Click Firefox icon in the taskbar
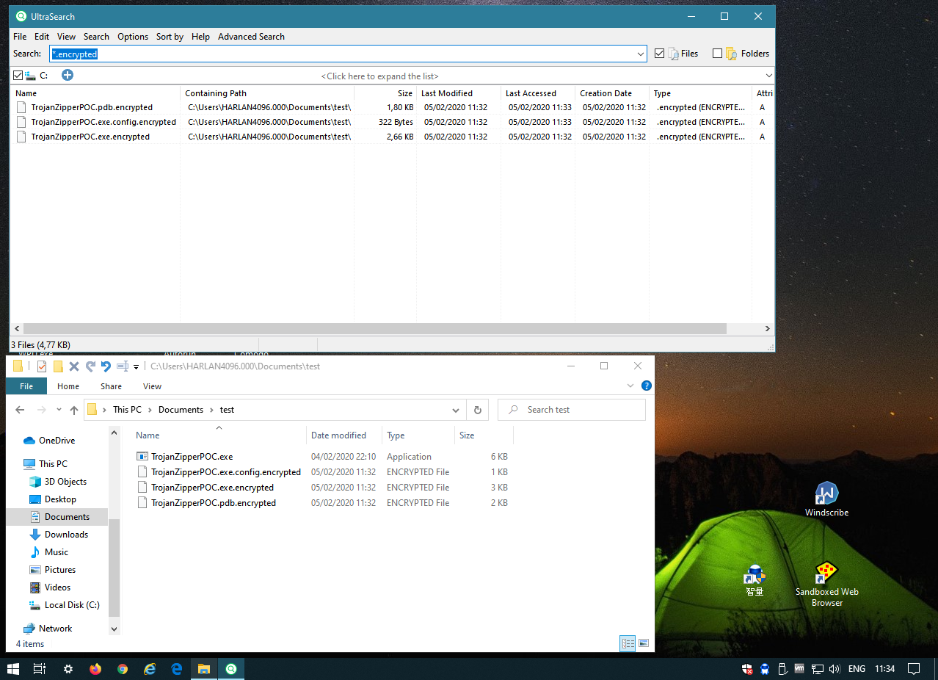The height and width of the screenshot is (680, 938). pyautogui.click(x=95, y=669)
